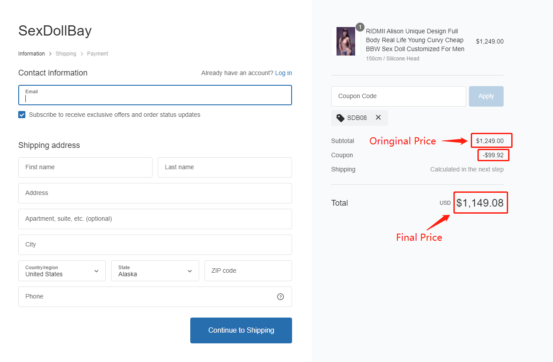
Task: Click the SDB08 coupon tag icon
Action: 341,118
